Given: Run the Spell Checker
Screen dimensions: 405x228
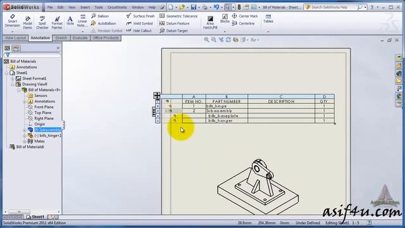Looking at the screenshot, I should pyautogui.click(x=42, y=23).
